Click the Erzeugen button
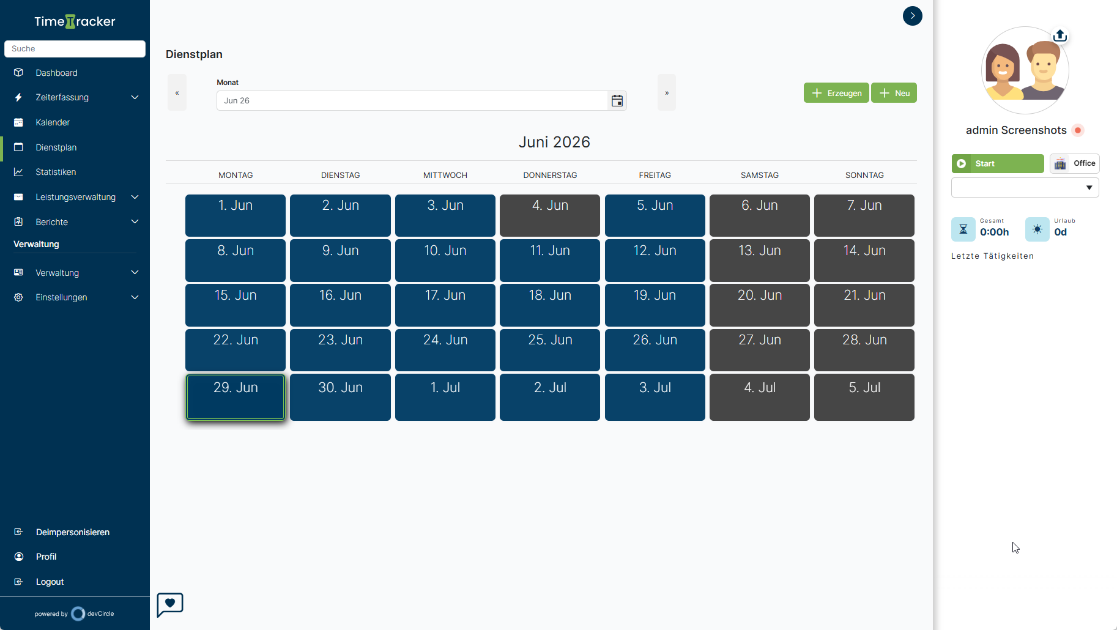The image size is (1117, 630). click(836, 93)
